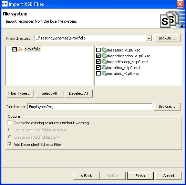Select Create complete folder structure radio
The width and height of the screenshot is (186, 185).
point(10,130)
